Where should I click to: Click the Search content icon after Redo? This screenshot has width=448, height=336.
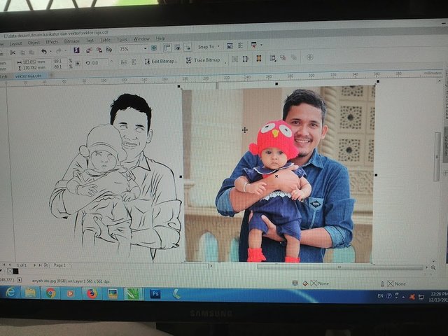tap(76, 50)
